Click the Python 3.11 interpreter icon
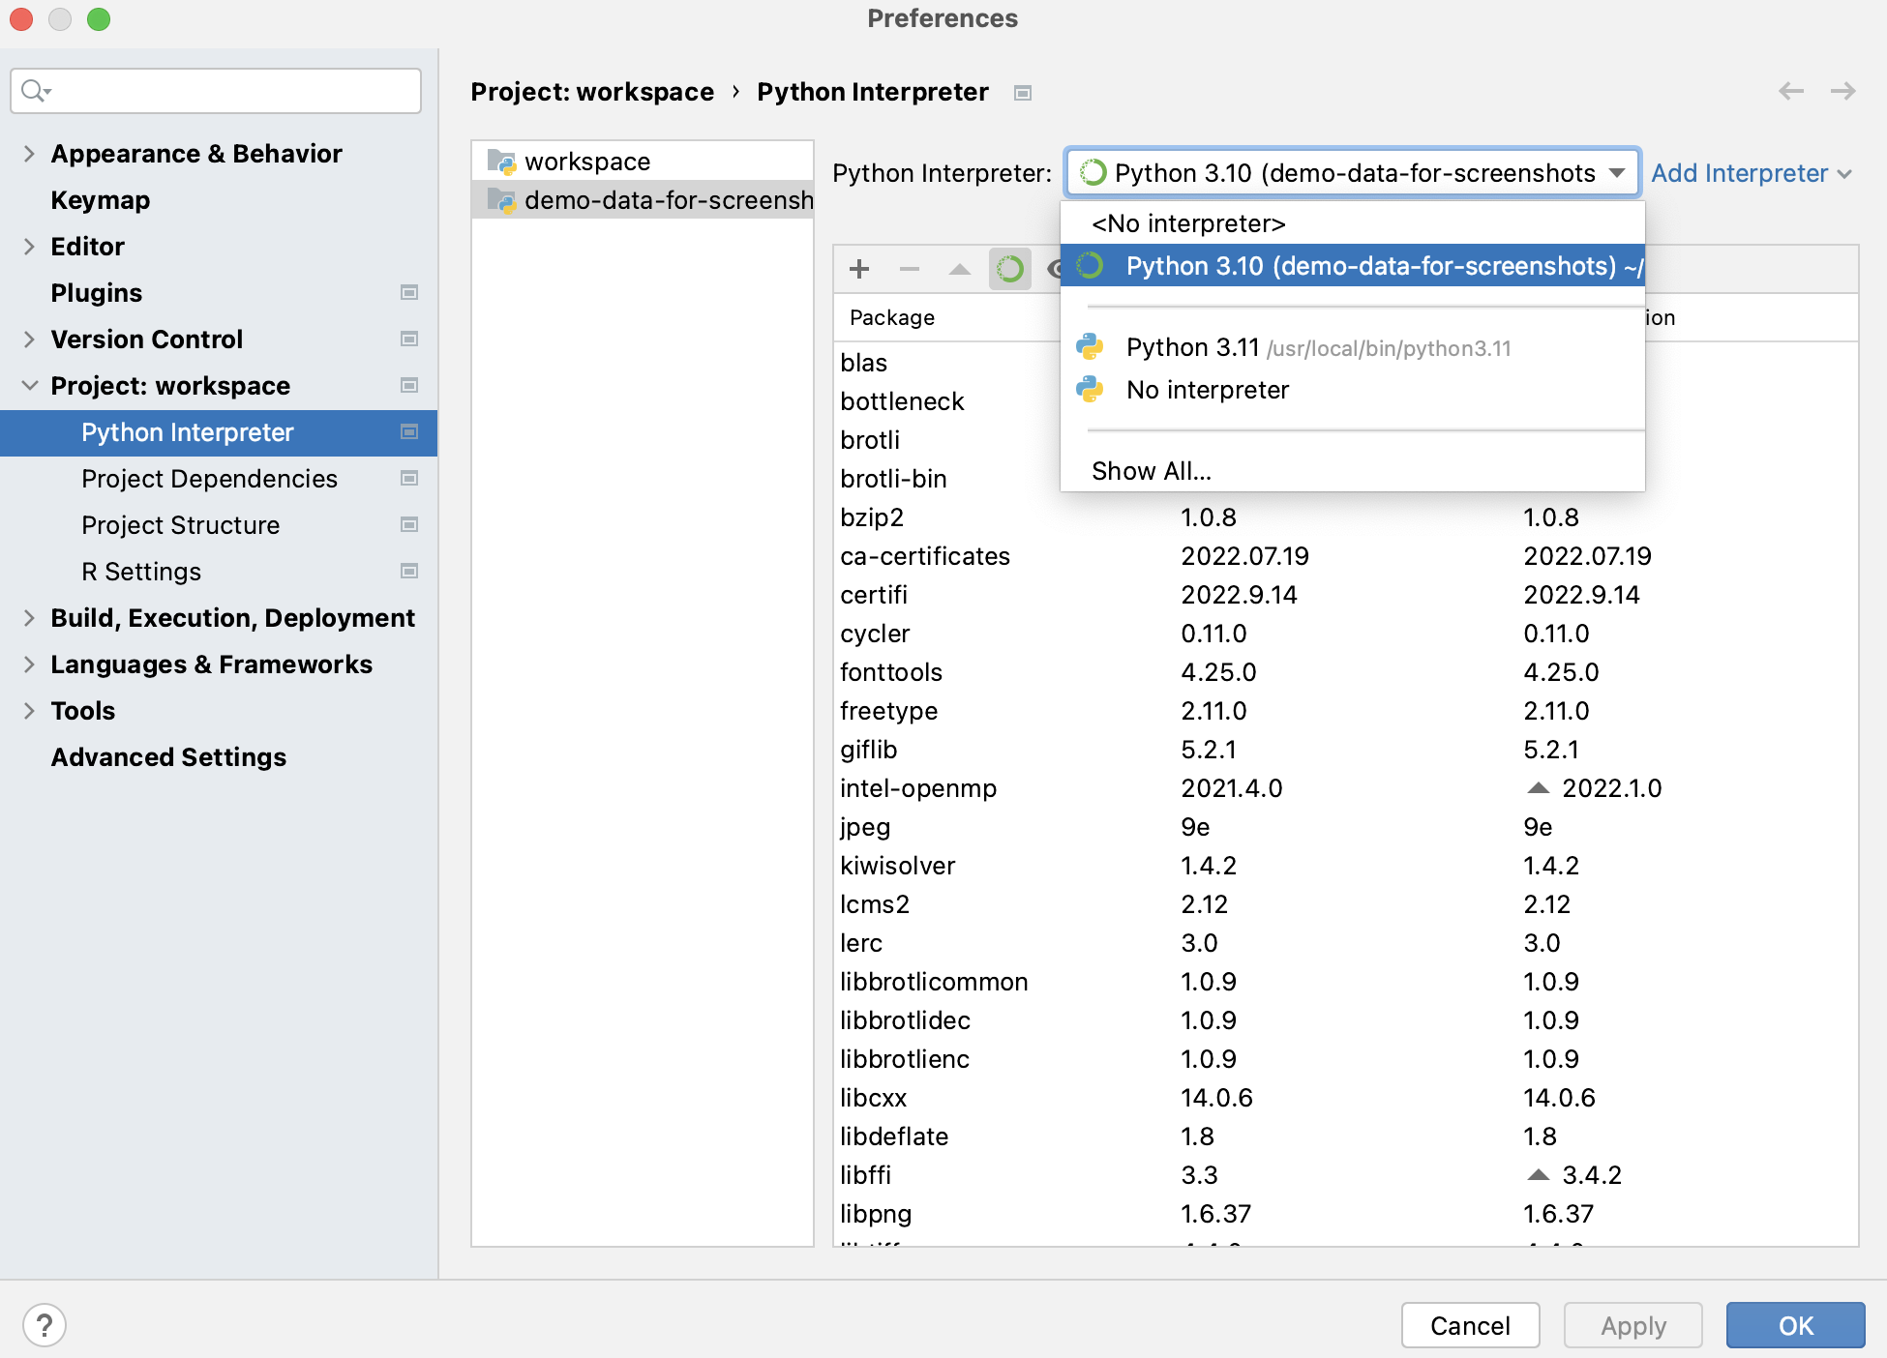Screen dimensions: 1887x1358 1091,346
